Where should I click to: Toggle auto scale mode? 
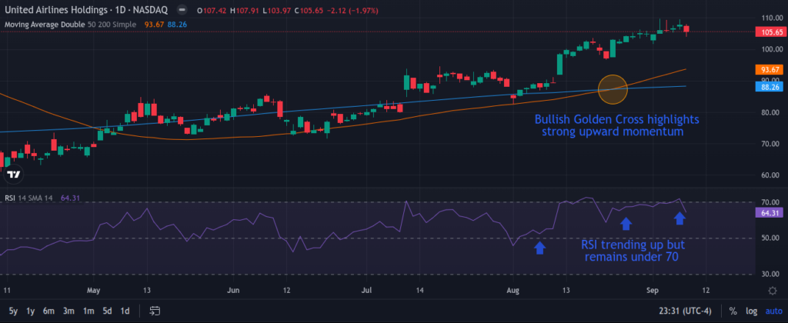tap(773, 311)
